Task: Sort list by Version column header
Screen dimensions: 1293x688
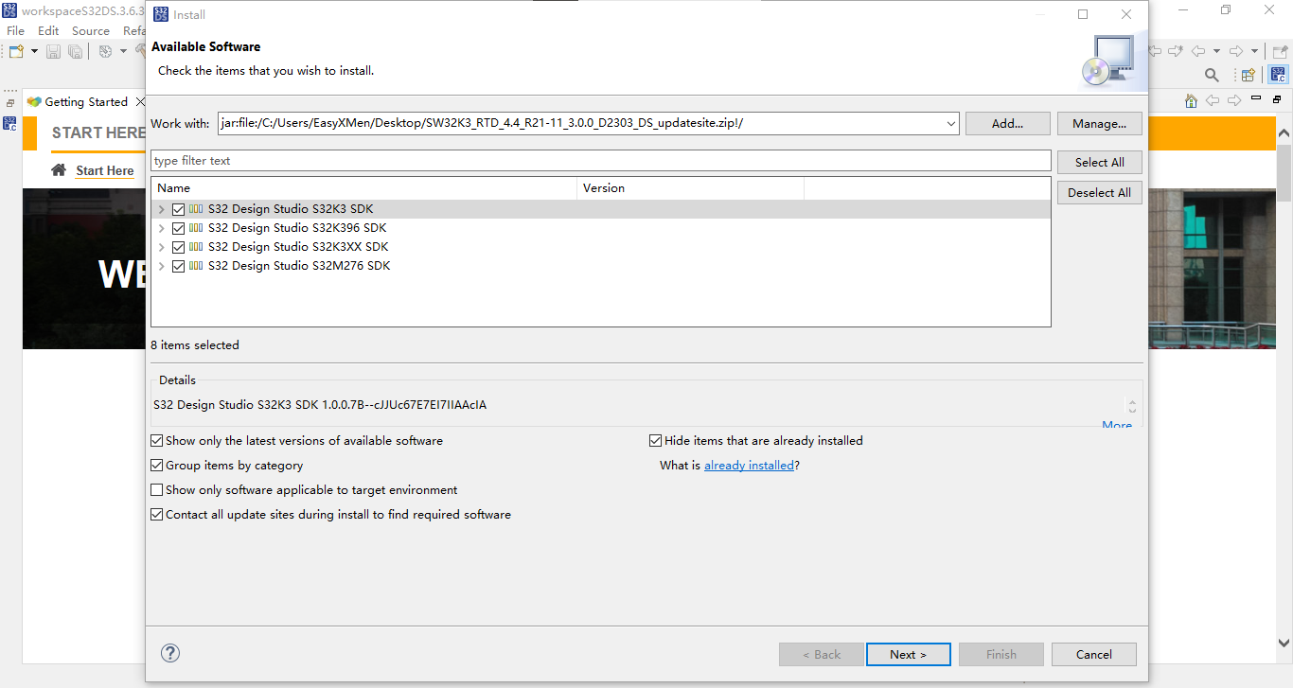Action: (691, 188)
